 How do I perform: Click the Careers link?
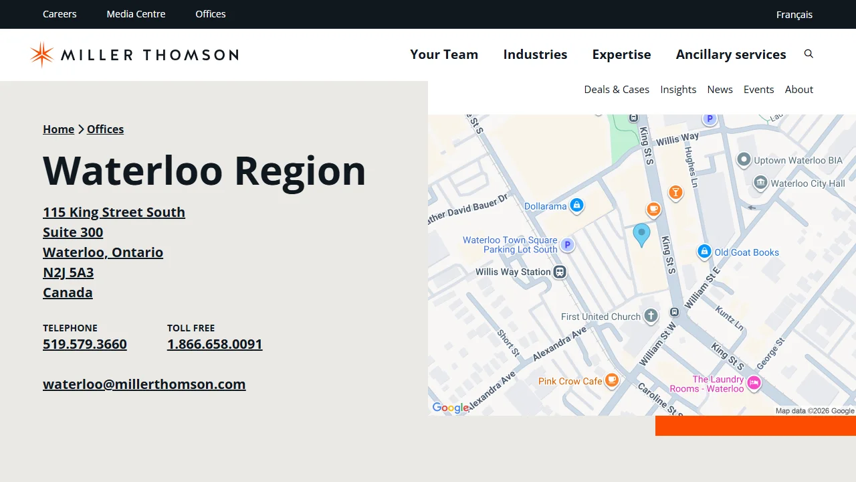coord(60,14)
